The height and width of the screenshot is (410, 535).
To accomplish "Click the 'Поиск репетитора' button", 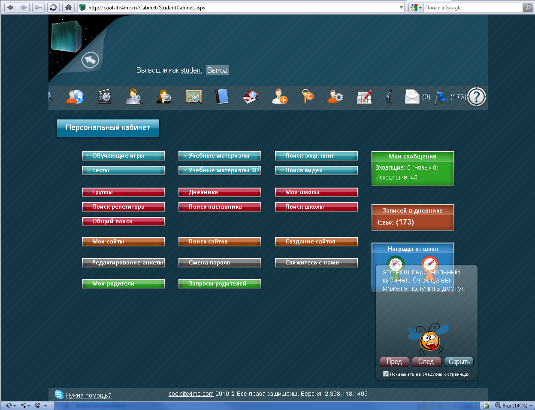I will pos(123,207).
